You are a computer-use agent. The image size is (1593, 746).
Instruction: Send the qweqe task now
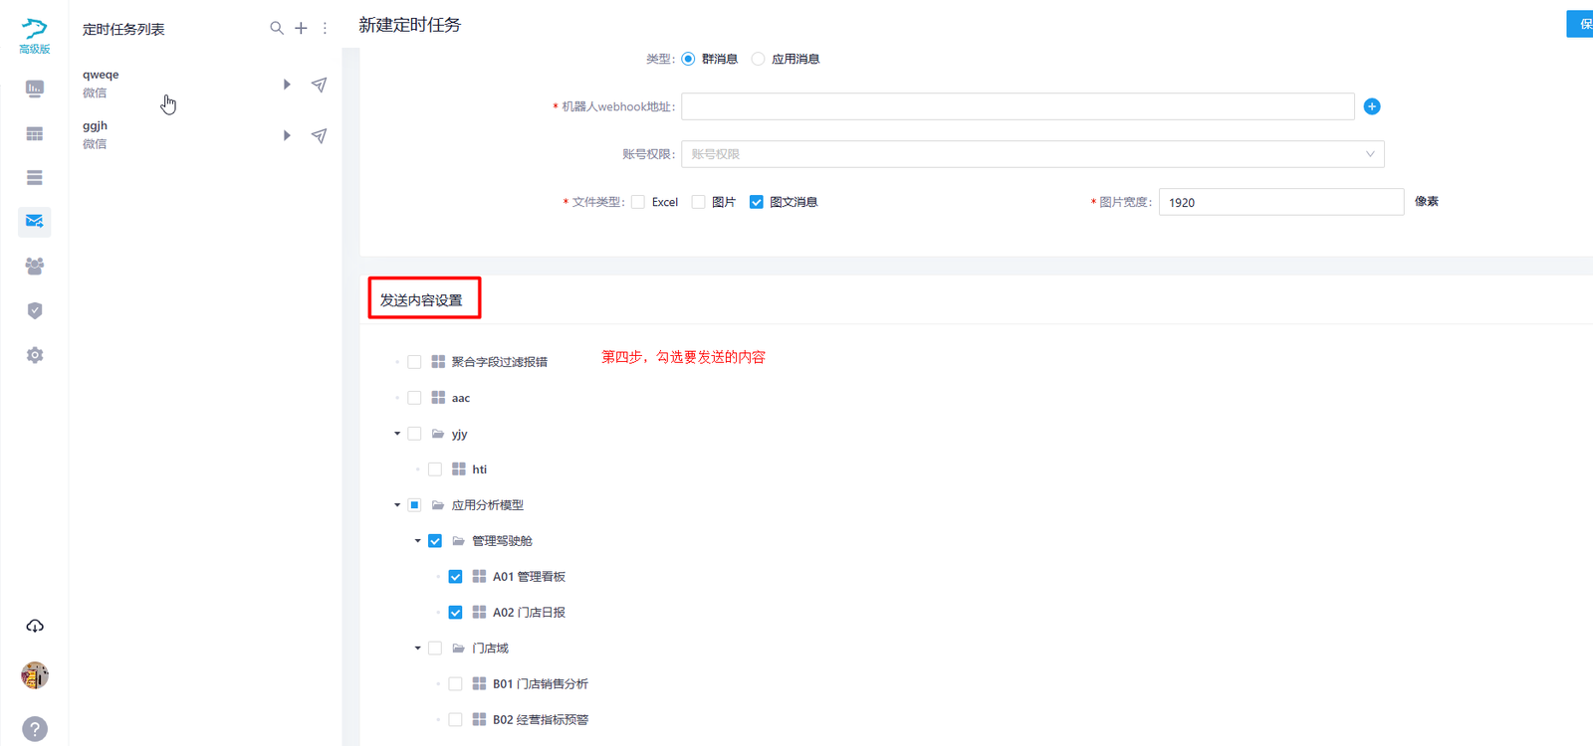click(x=319, y=85)
